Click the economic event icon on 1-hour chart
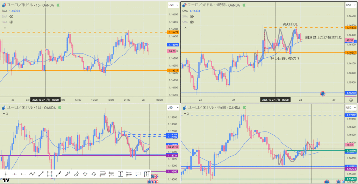 [x=323, y=94]
